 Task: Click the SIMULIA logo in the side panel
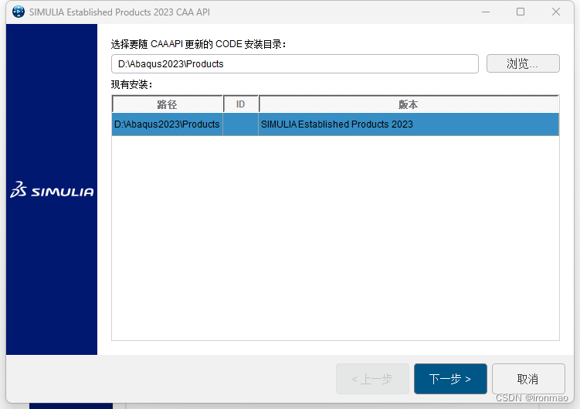click(x=52, y=189)
